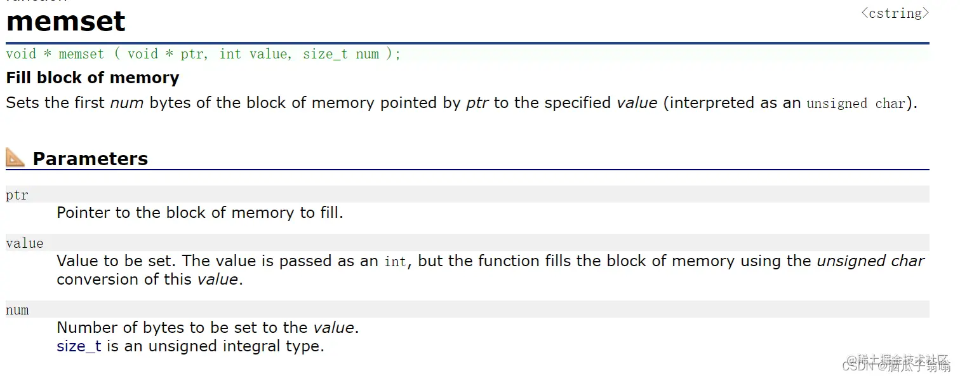
Task: Click the 'Fill block of memory' subtitle
Action: pos(93,78)
